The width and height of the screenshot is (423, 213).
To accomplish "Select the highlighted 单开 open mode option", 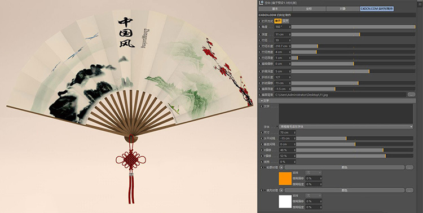I will coord(278,21).
